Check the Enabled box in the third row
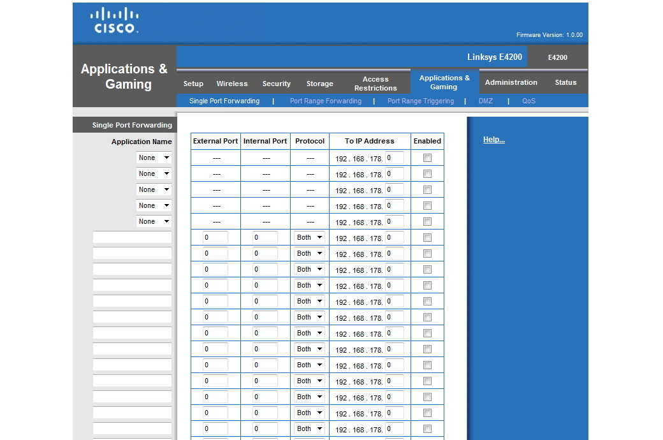Image resolution: width=663 pixels, height=440 pixels. [427, 189]
